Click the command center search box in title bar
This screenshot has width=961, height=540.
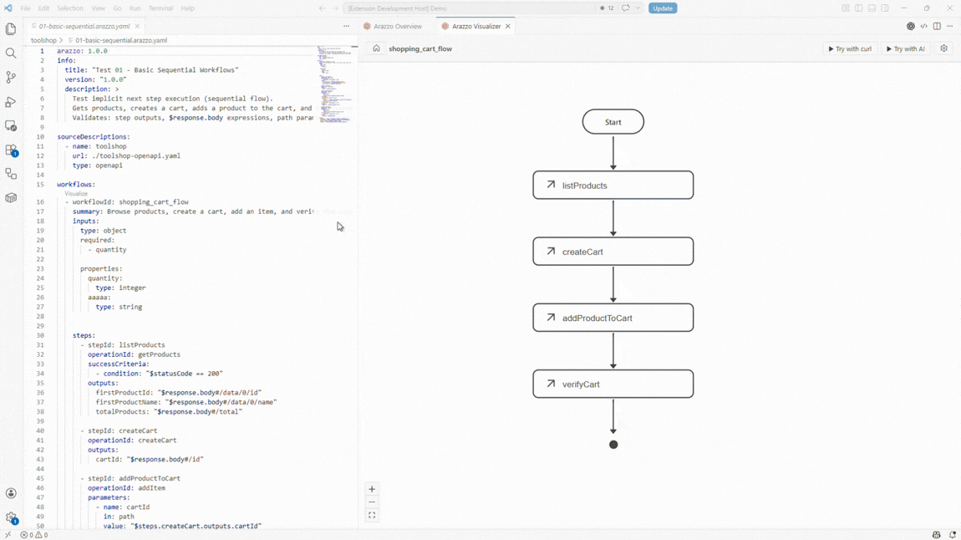[x=470, y=8]
